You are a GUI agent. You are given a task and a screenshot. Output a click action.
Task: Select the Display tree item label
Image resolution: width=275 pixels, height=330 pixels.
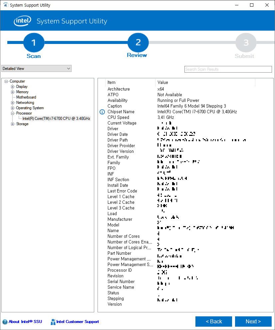[x=22, y=87]
